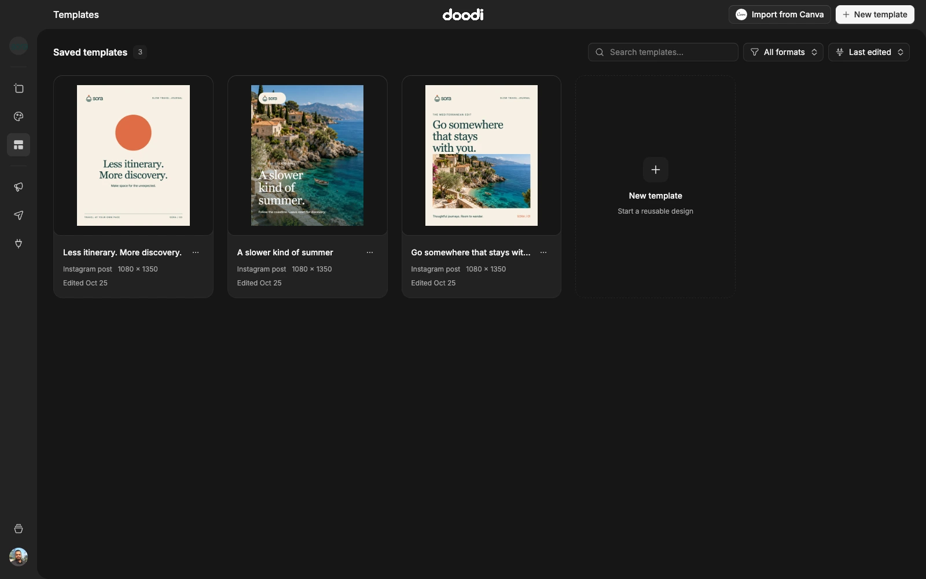Select the Templates layout sidebar icon
Image resolution: width=926 pixels, height=579 pixels.
[19, 145]
